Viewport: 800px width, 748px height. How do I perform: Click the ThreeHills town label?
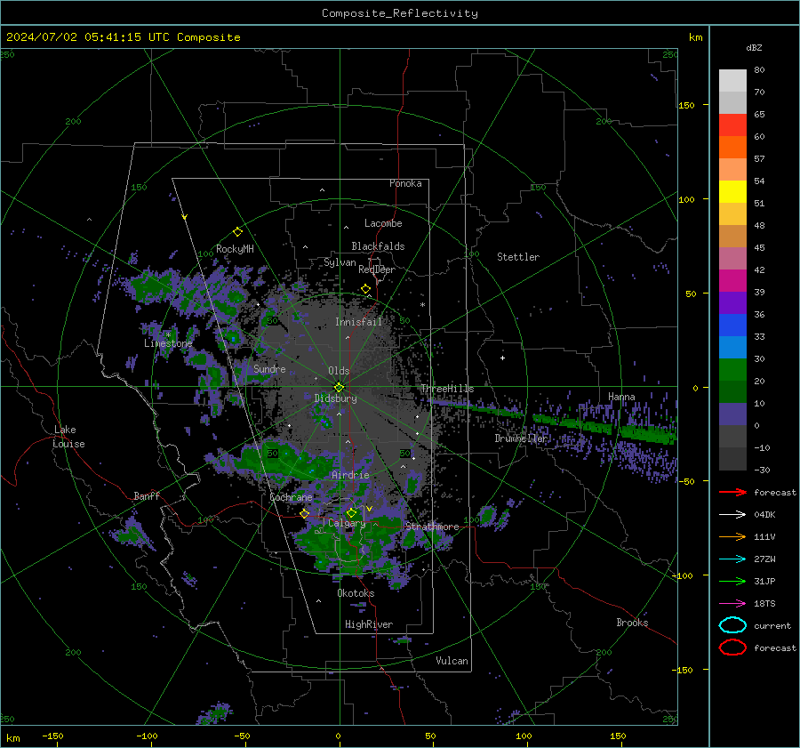[x=447, y=389]
